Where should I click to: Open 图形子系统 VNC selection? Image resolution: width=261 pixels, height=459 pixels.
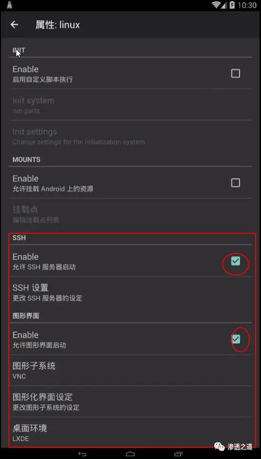(130, 370)
